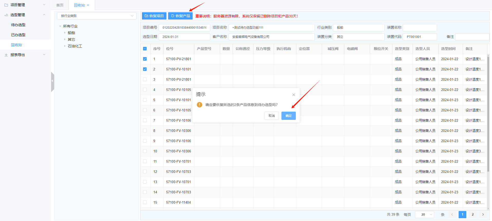This screenshot has height=221, width=492.
Task: Click the 项目名称 input field
Action: point(271,28)
